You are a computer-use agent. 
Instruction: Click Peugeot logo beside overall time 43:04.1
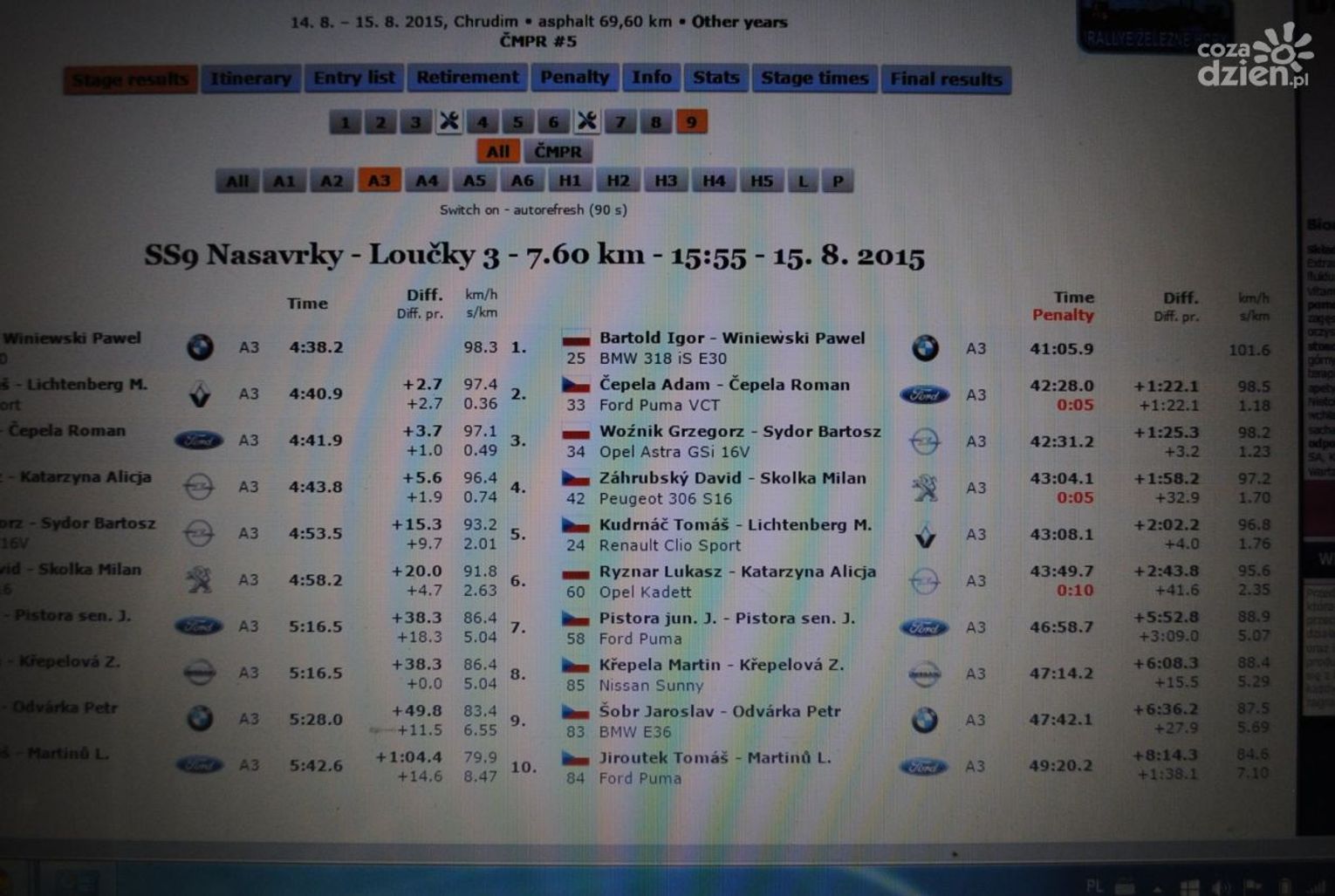(x=925, y=488)
